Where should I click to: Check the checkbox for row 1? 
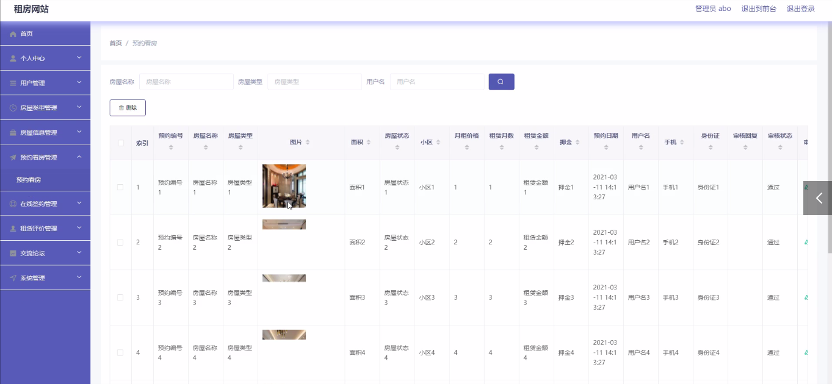tap(121, 187)
